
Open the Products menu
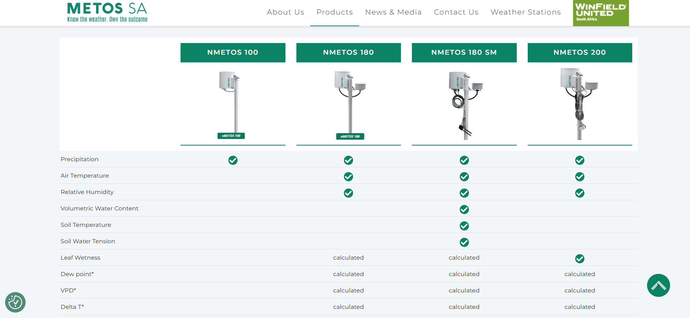coord(335,12)
